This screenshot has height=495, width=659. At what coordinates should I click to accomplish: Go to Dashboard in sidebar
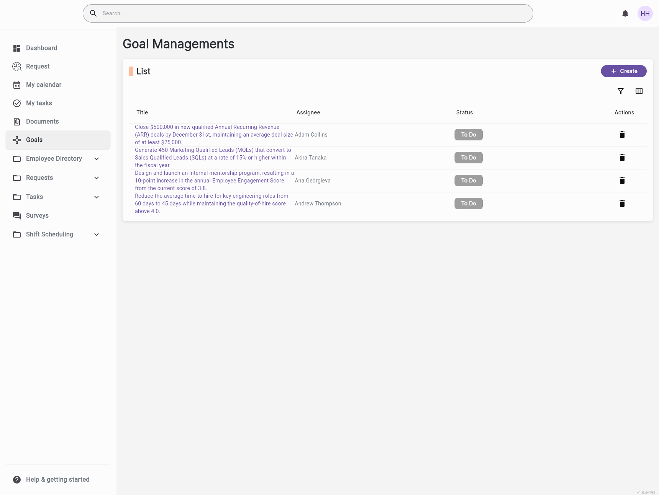[x=41, y=48]
